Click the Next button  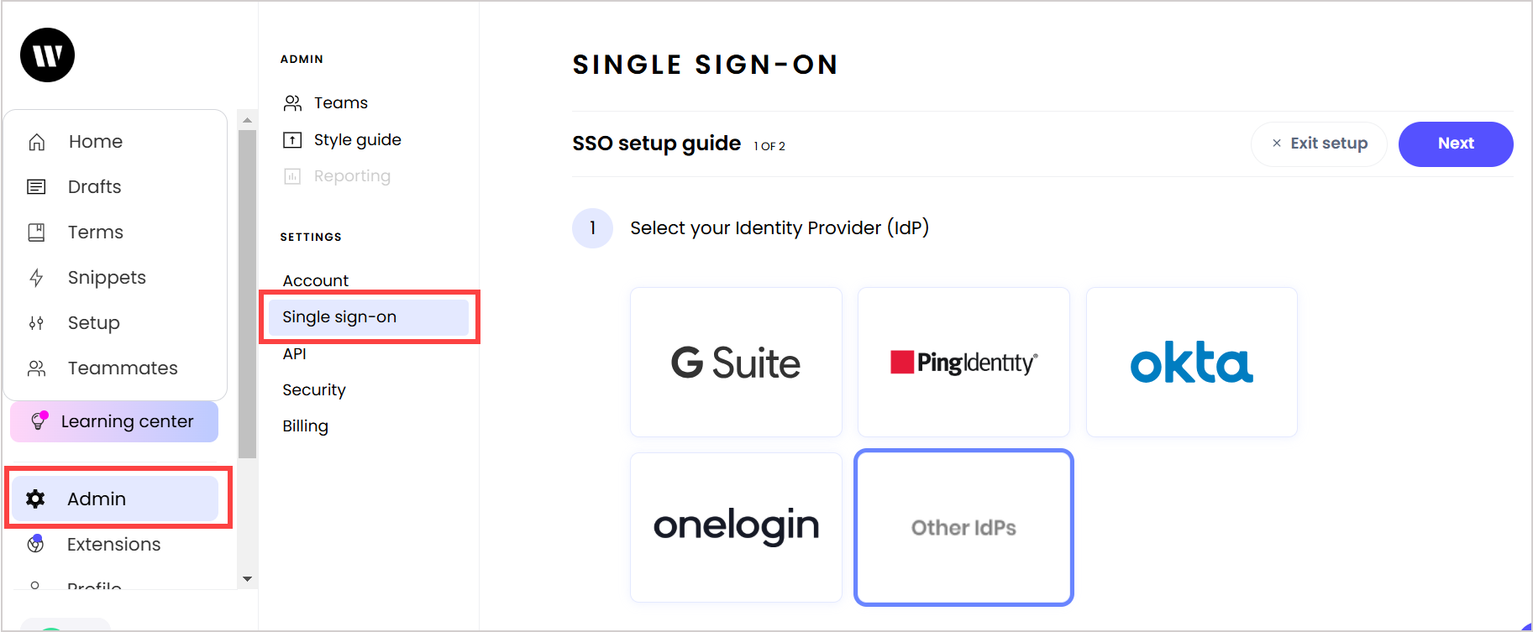pos(1456,144)
